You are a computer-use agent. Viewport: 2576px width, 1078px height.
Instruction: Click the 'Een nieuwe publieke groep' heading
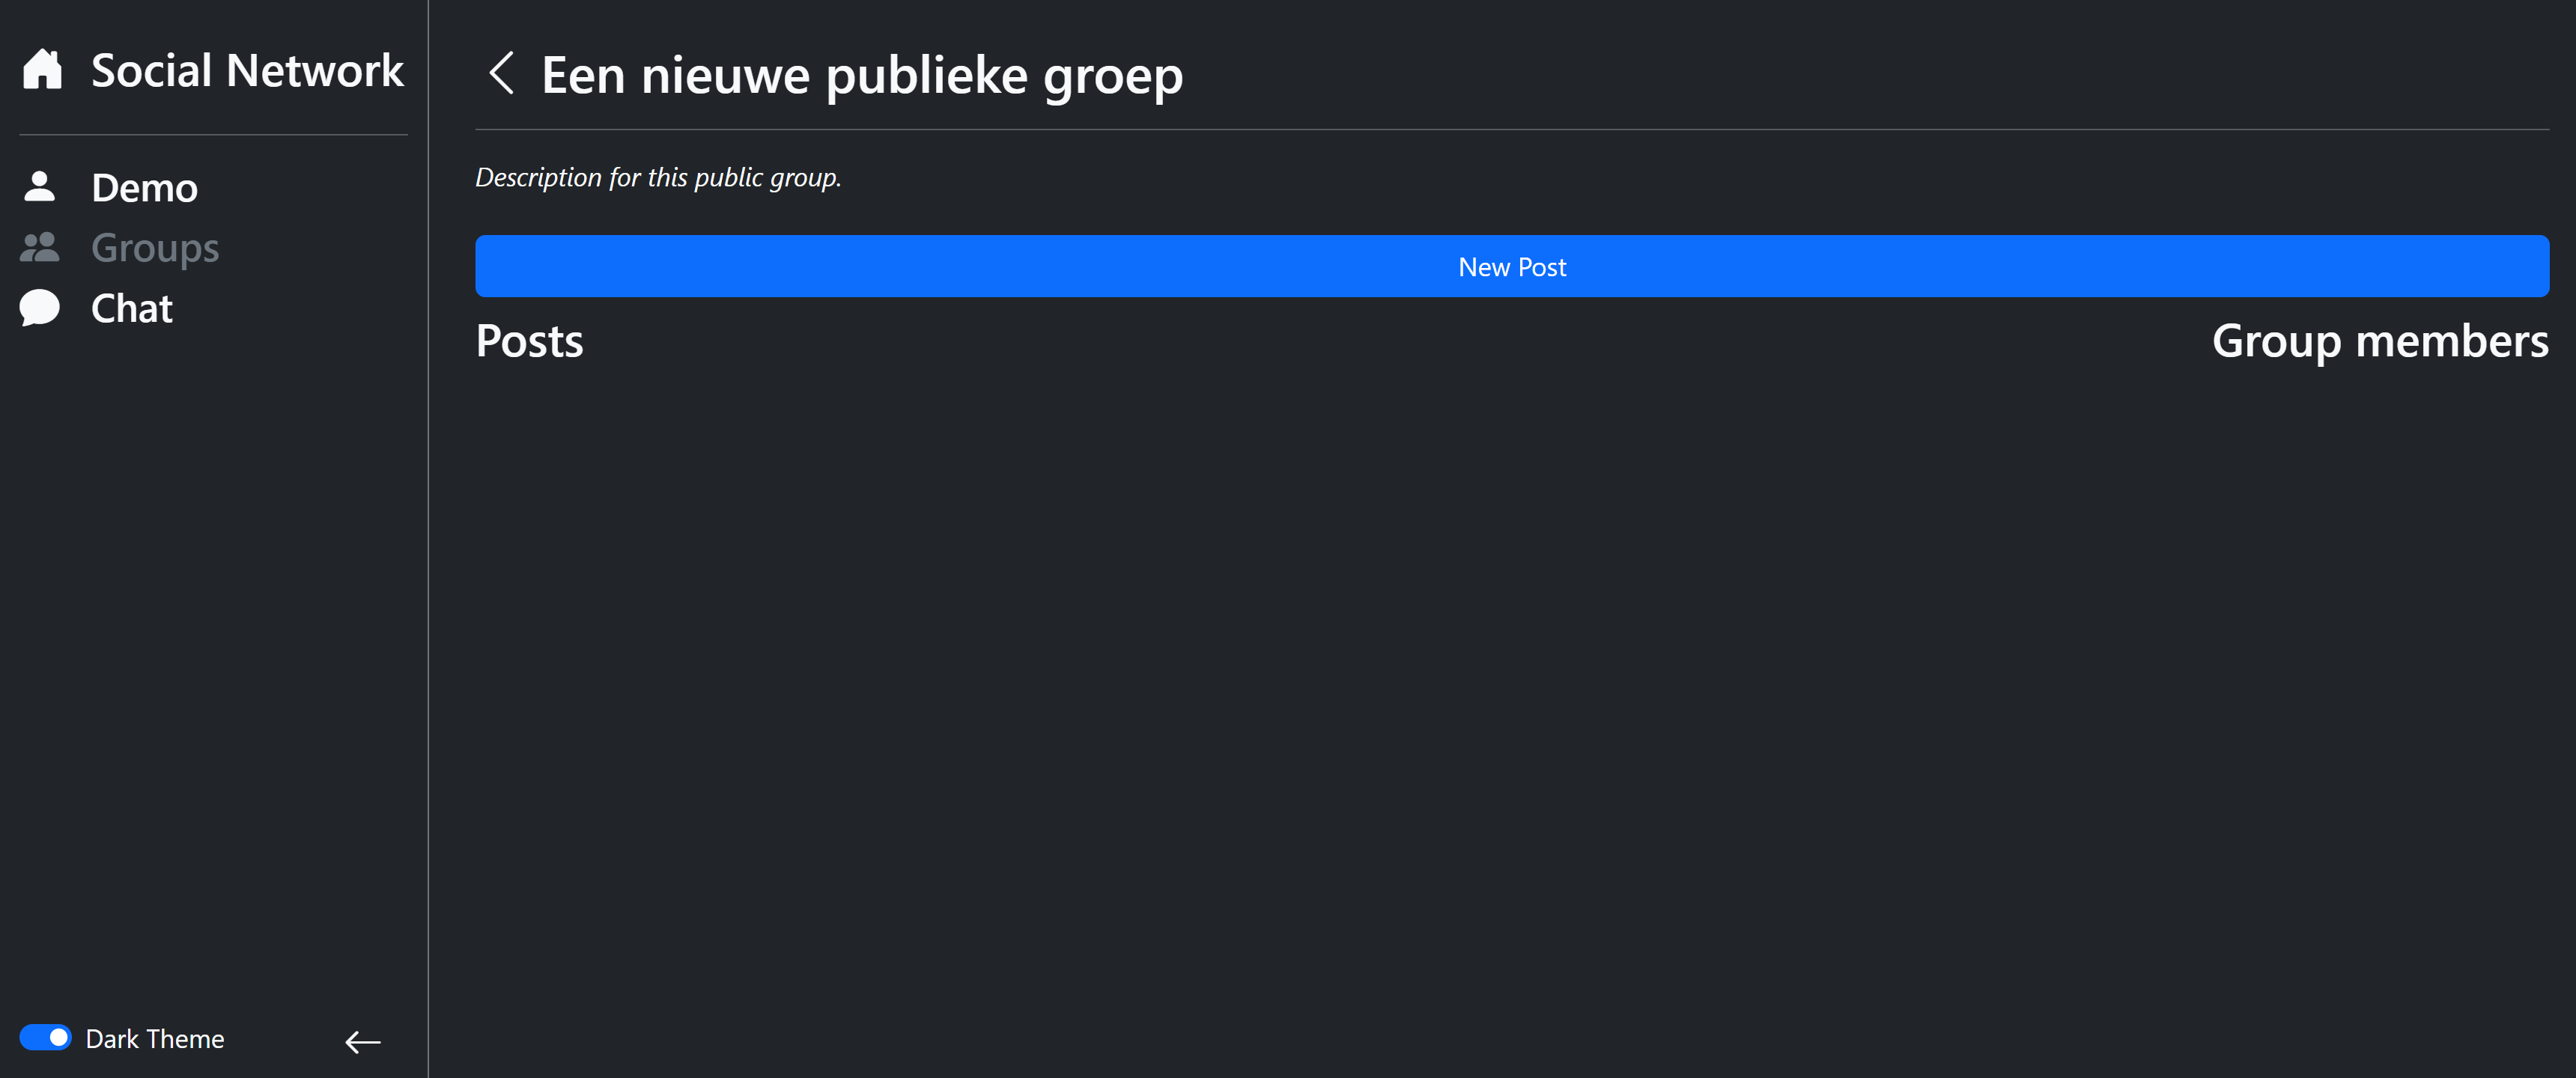tap(861, 75)
